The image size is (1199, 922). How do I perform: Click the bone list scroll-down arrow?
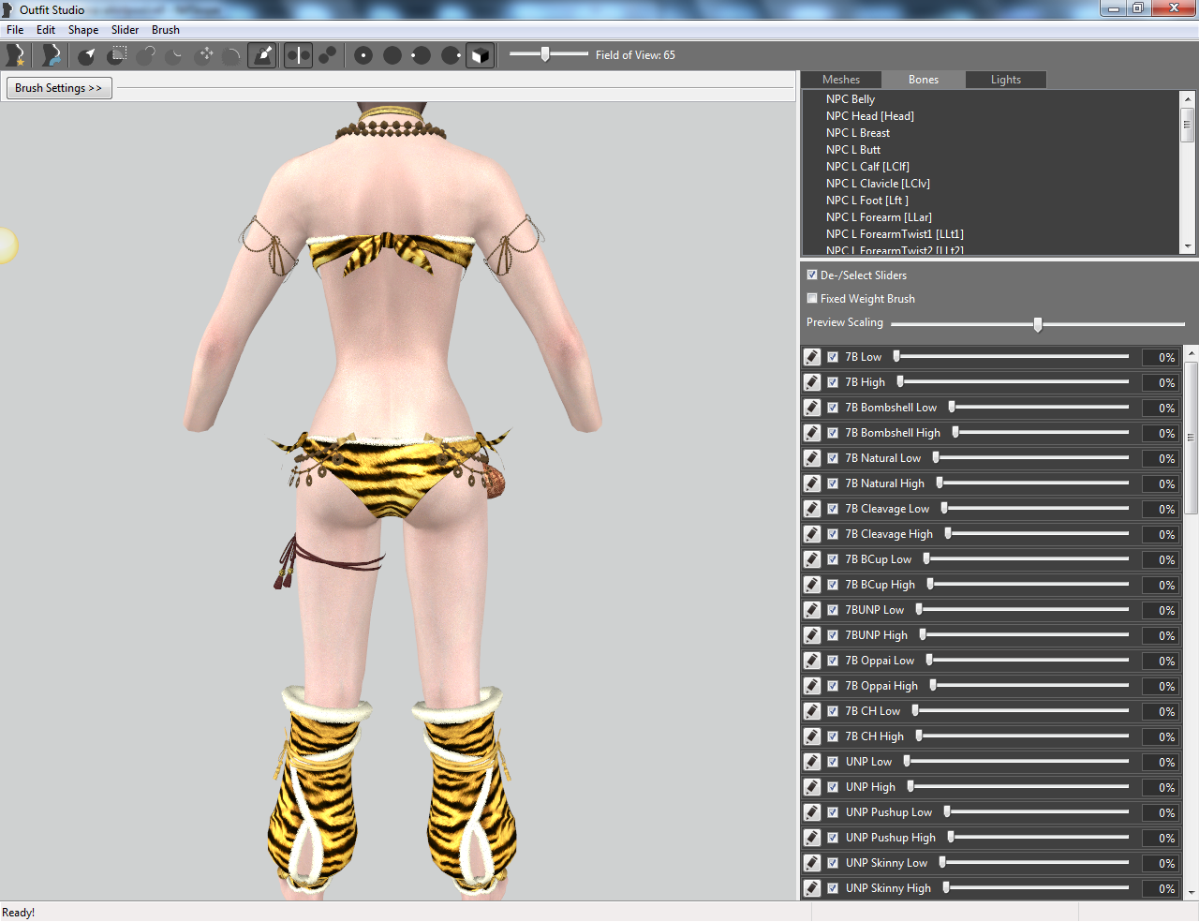tap(1188, 246)
